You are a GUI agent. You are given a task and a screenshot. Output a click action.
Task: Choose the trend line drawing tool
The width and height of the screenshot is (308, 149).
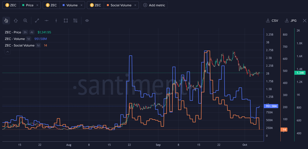click(37, 20)
